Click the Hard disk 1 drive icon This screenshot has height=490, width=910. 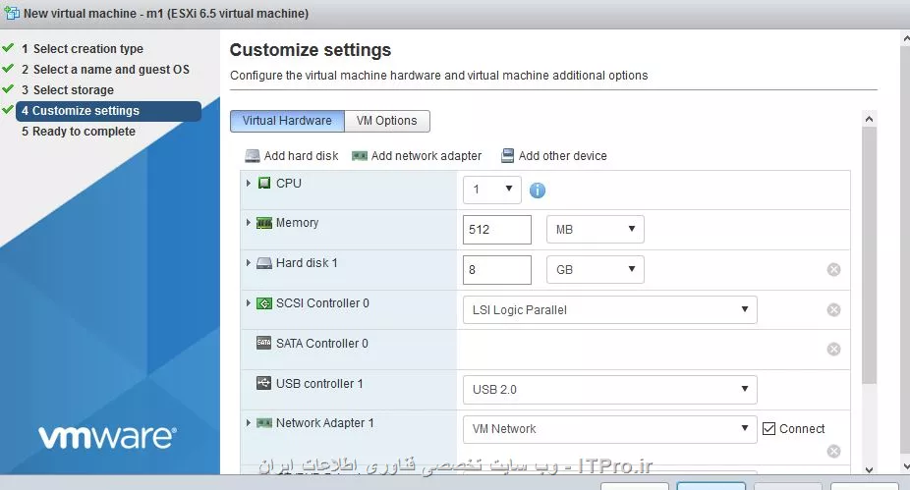[x=264, y=263]
